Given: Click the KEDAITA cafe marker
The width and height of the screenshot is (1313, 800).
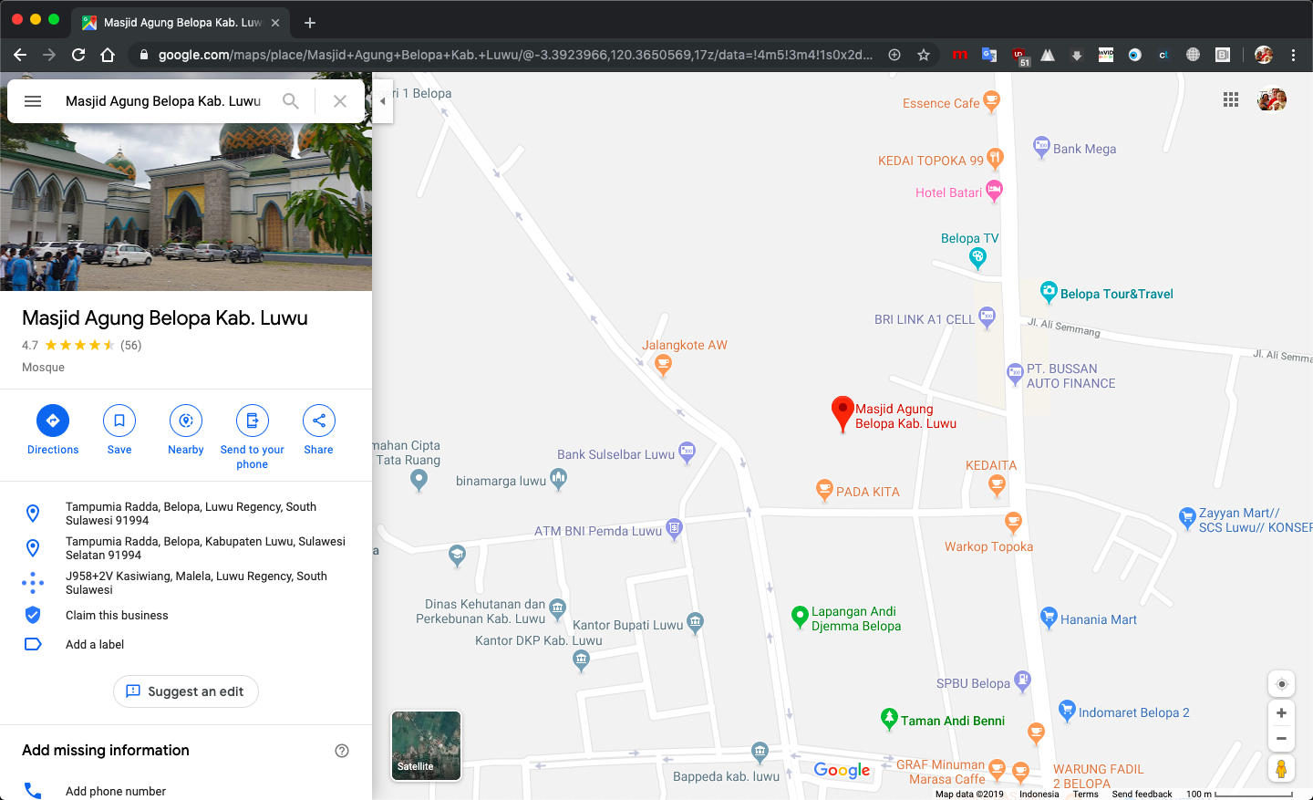Looking at the screenshot, I should 997,485.
